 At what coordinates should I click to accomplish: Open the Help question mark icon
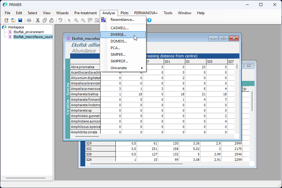tap(149, 20)
